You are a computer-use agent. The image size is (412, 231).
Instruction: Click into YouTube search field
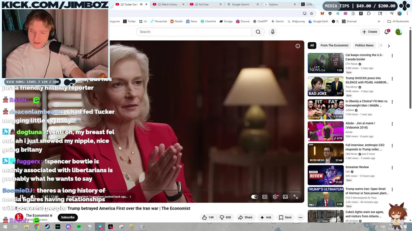point(194,32)
